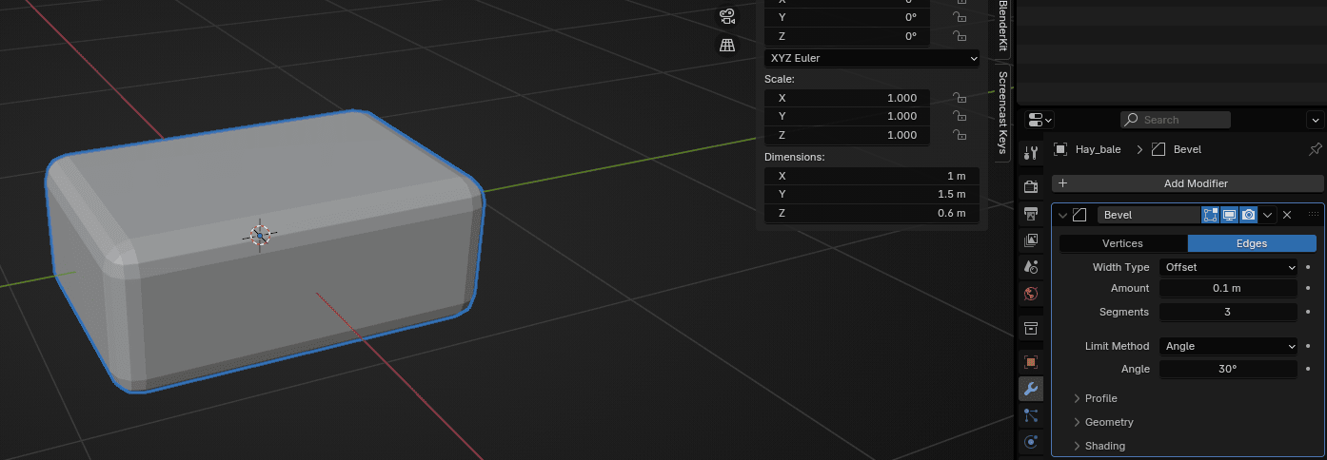1327x460 pixels.
Task: Remove the Bevel modifier with X
Action: click(x=1287, y=215)
